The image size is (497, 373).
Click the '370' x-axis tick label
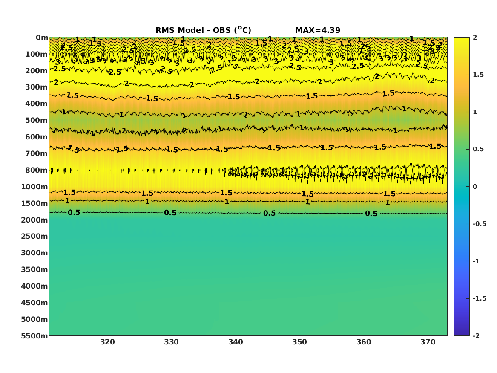point(428,342)
